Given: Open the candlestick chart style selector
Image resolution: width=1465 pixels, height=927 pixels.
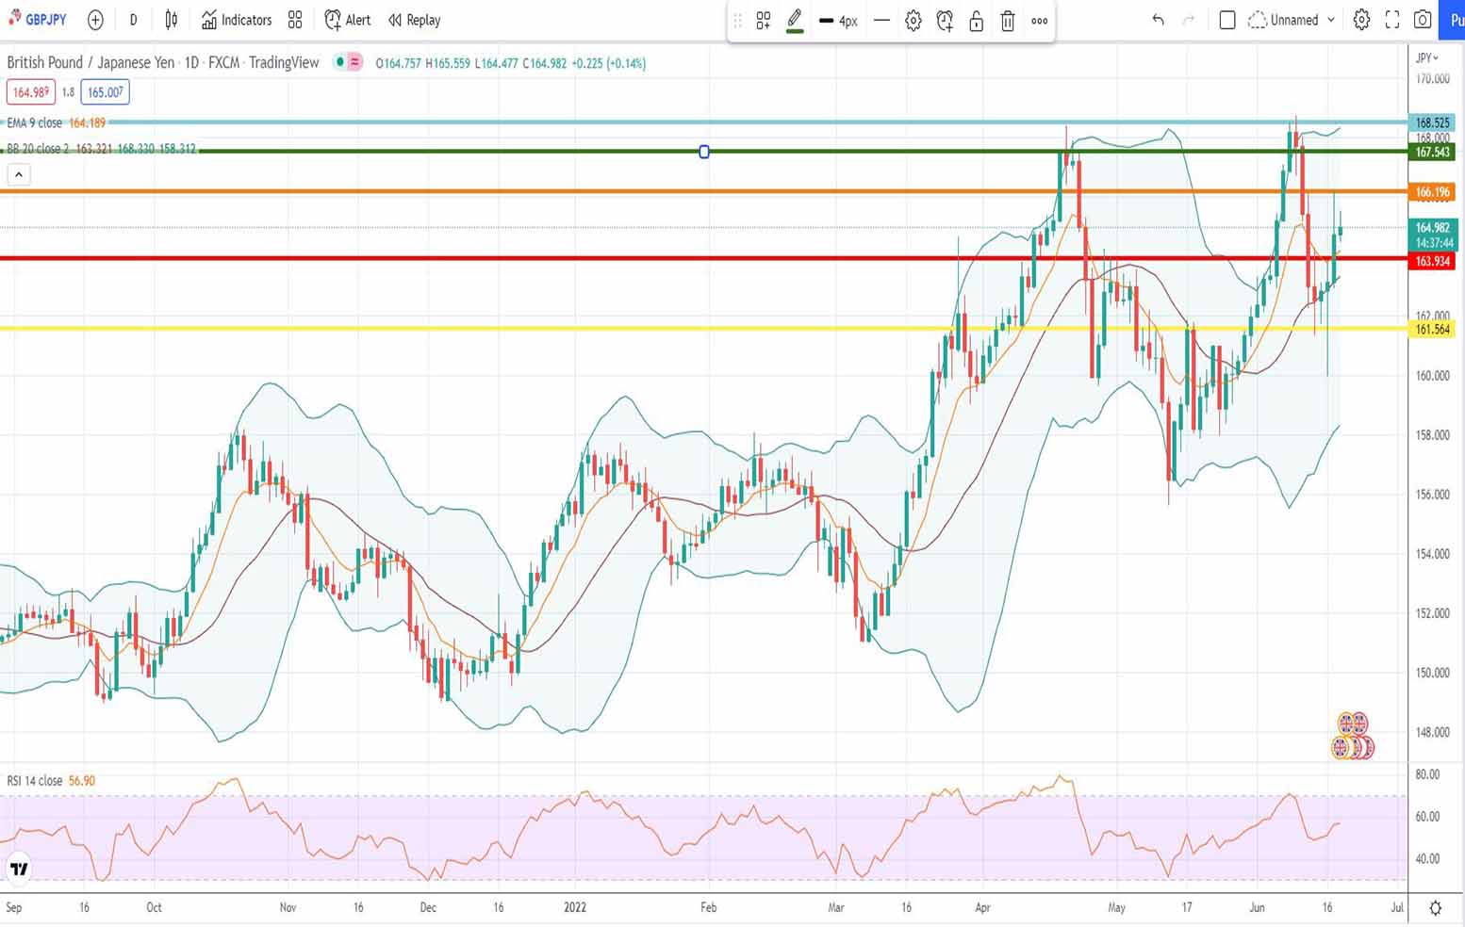Looking at the screenshot, I should [171, 20].
